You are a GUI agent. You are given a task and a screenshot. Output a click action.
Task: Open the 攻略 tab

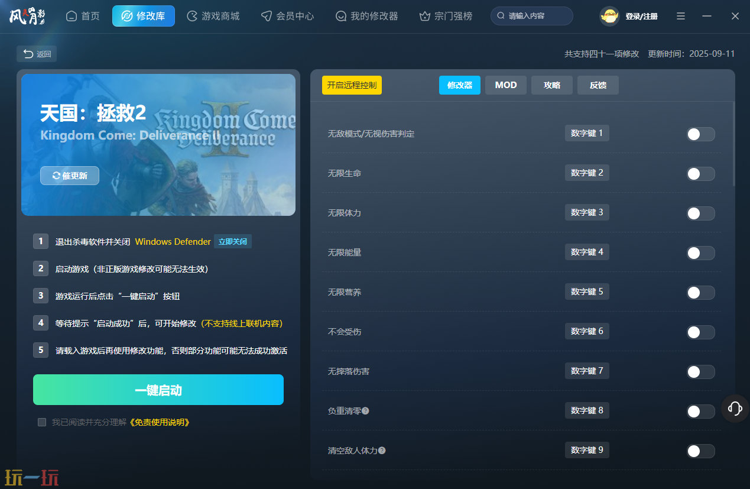coord(552,85)
